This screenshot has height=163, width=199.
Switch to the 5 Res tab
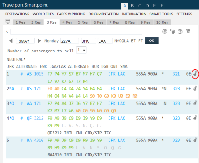click(83, 22)
